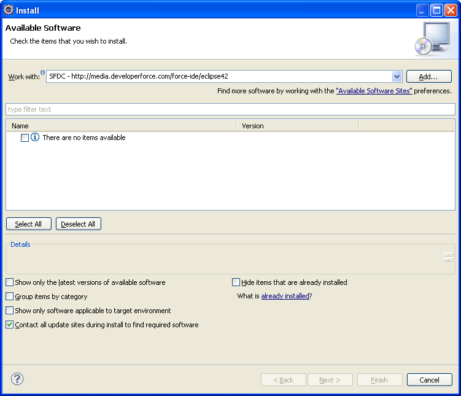Minimize the Install dialog
The image size is (461, 396).
422,10
